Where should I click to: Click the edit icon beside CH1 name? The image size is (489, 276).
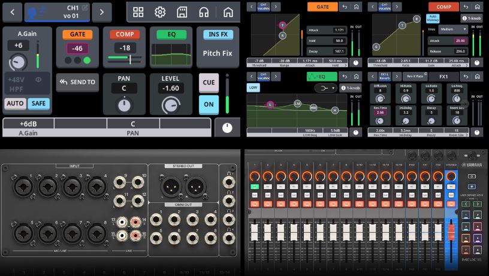84,7
